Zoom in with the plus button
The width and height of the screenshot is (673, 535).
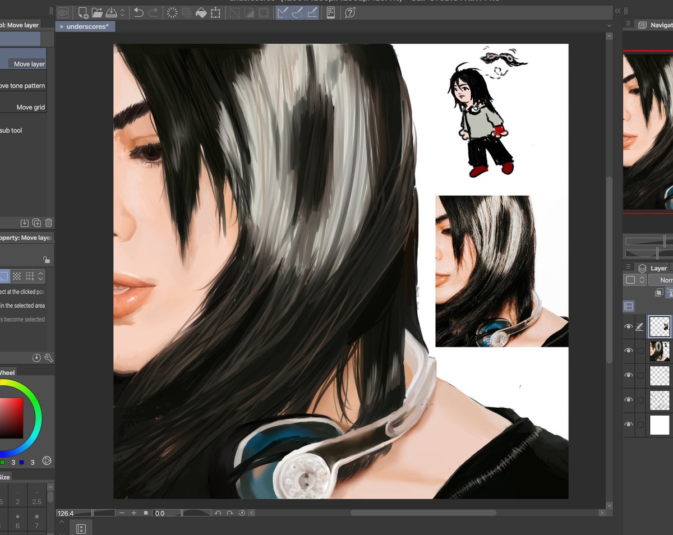[x=133, y=513]
